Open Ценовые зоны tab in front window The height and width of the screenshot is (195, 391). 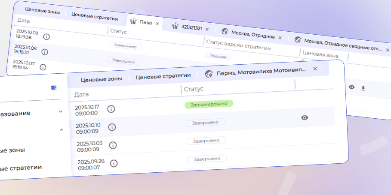point(101,79)
